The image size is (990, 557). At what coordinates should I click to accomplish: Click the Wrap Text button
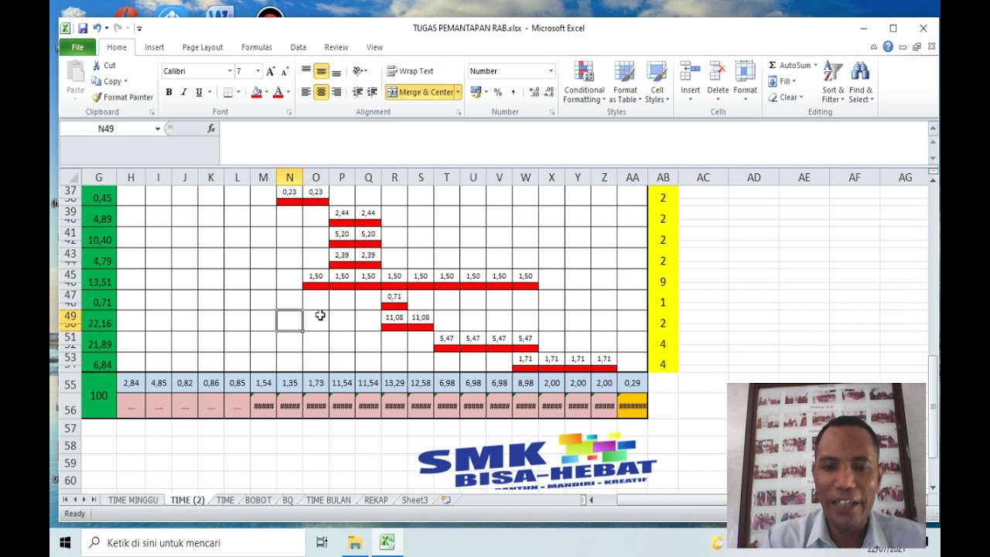point(410,71)
